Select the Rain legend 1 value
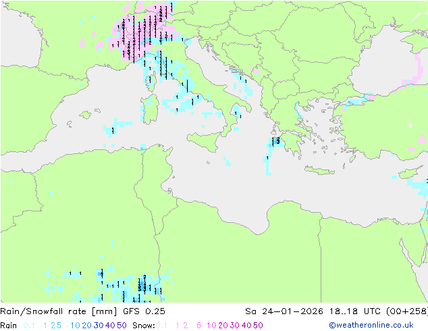The height and width of the screenshot is (331, 428). [45, 326]
